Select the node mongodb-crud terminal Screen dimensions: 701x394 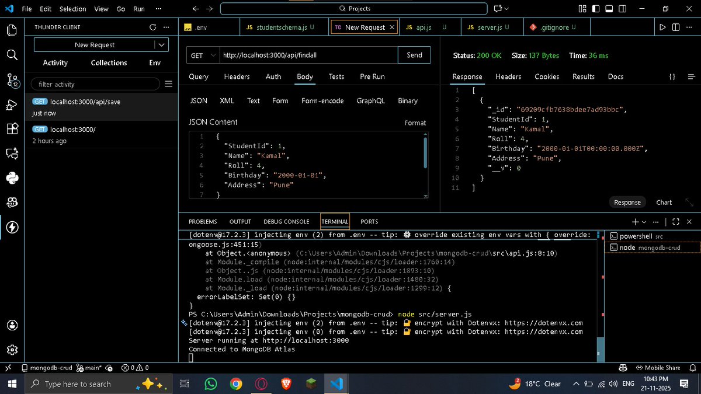(648, 247)
